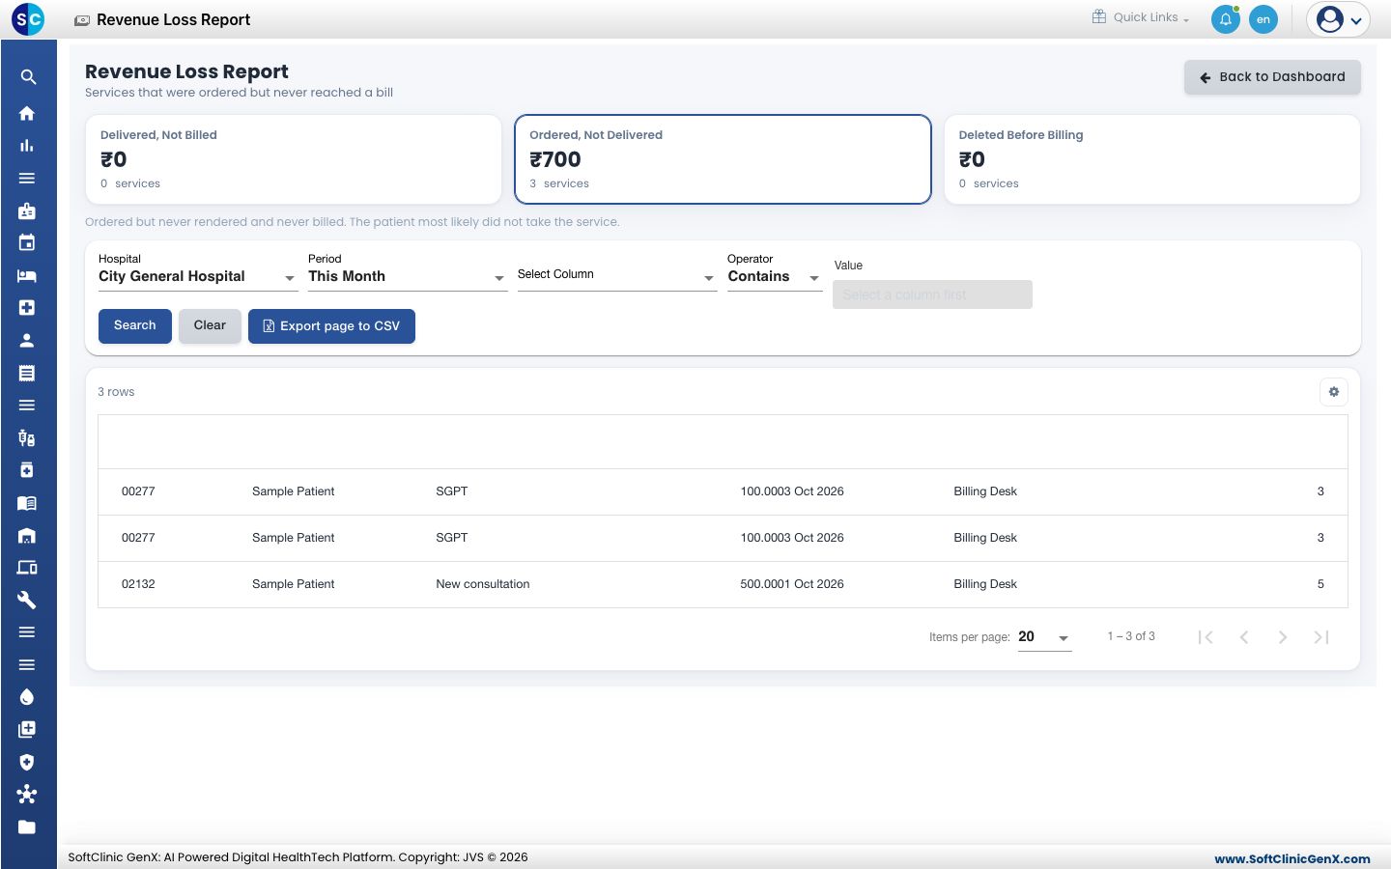This screenshot has height=869, width=1391.
Task: Click the New consultation service cell
Action: (x=483, y=584)
